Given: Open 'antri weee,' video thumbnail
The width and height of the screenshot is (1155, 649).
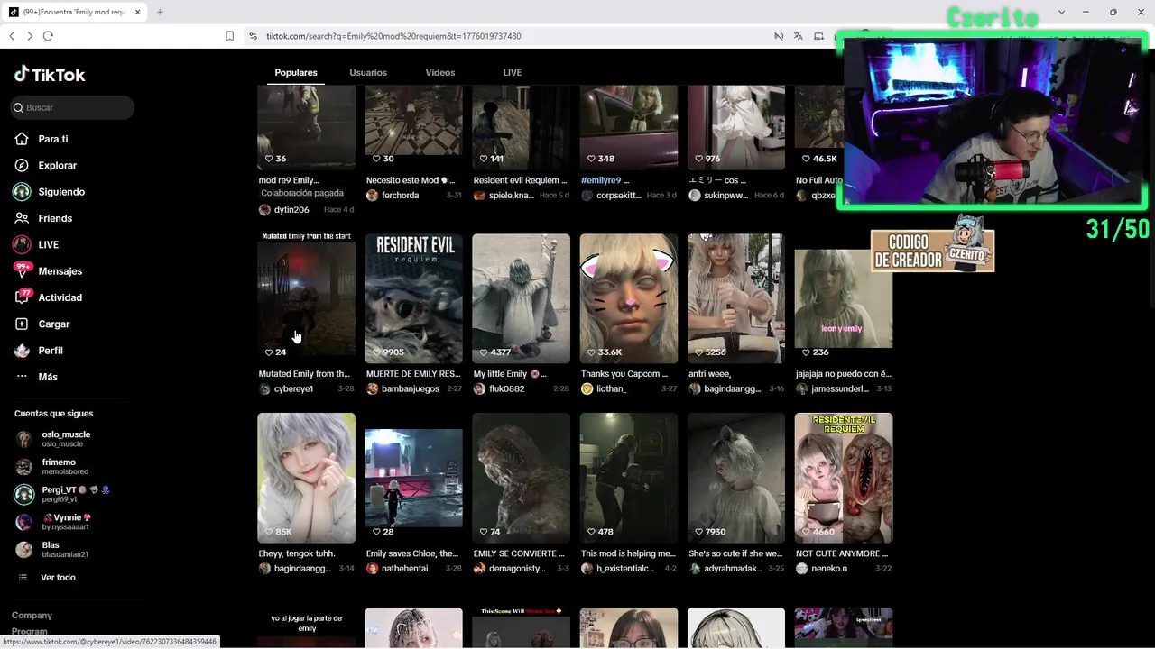Looking at the screenshot, I should tap(735, 297).
